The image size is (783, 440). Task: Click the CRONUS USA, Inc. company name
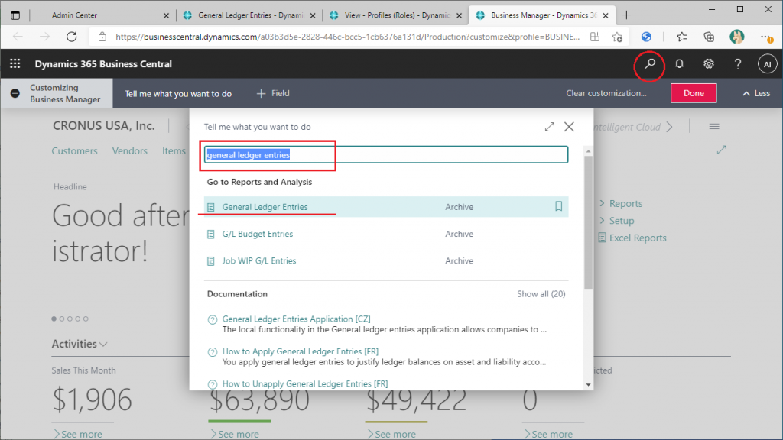(104, 126)
